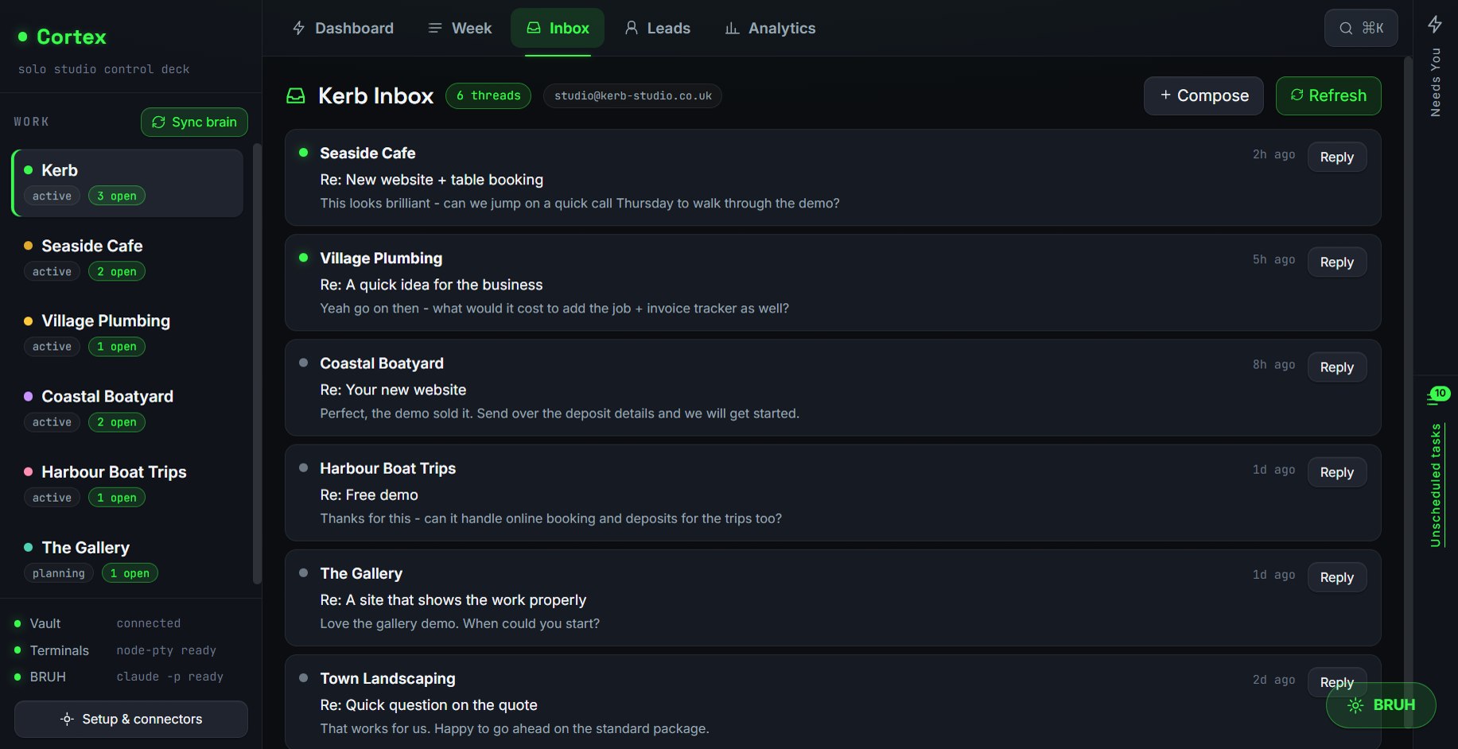Screen dimensions: 1458x749
Task: Click the '2 open' badge under Coastal Boatyard
Action: click(x=117, y=422)
